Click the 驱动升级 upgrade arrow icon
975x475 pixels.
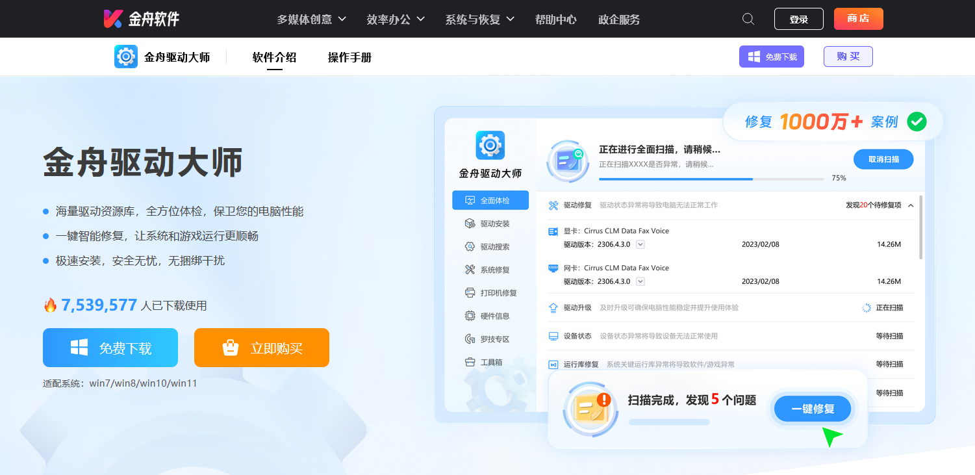(553, 307)
